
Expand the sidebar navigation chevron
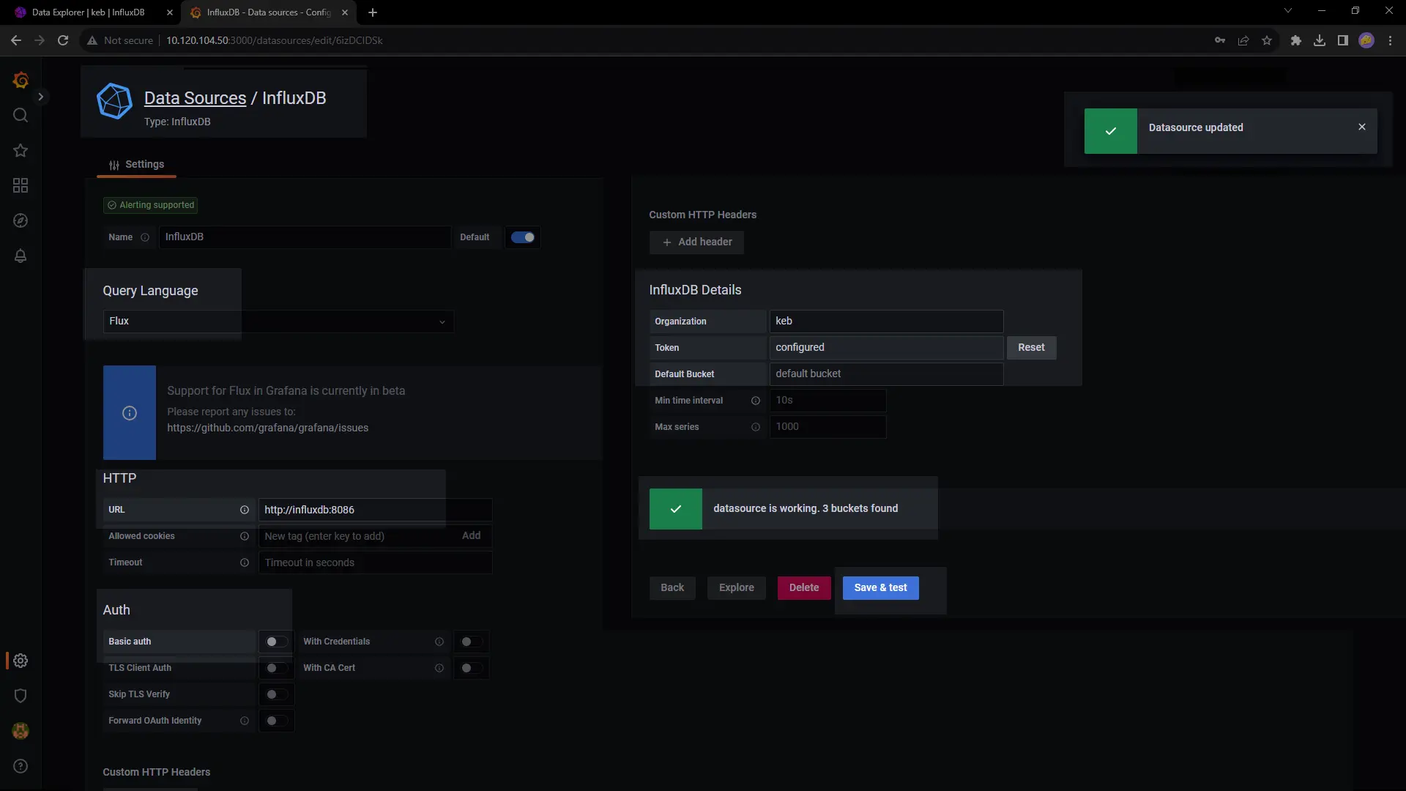point(41,97)
